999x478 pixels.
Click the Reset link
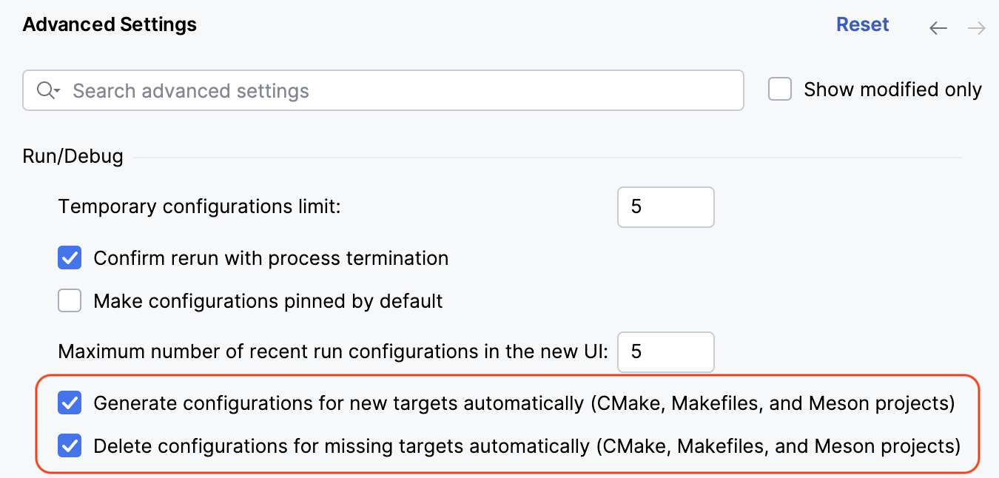[862, 24]
